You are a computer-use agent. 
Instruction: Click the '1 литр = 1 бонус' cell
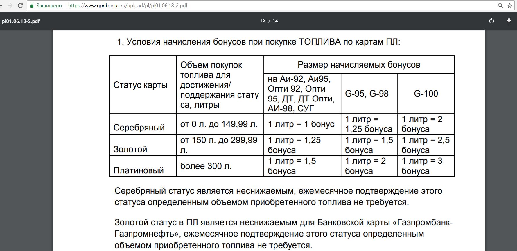pyautogui.click(x=302, y=124)
